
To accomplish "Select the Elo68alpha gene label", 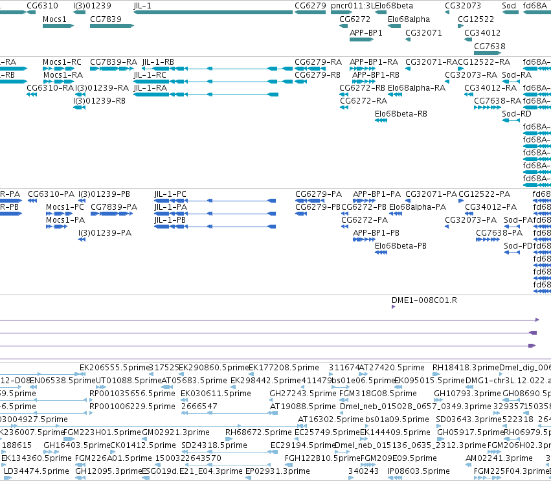I will click(x=409, y=19).
